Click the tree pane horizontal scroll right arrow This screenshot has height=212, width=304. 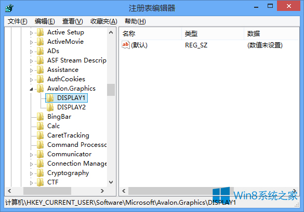tap(102, 191)
